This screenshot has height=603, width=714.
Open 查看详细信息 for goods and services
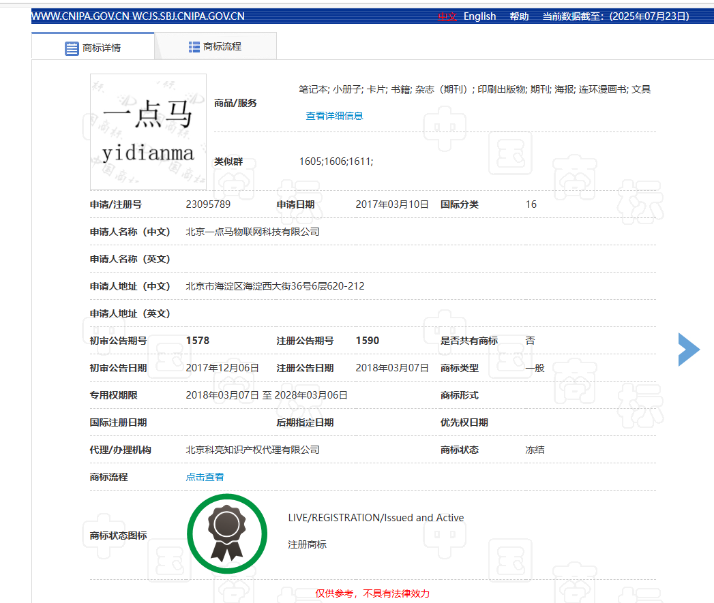(x=334, y=116)
